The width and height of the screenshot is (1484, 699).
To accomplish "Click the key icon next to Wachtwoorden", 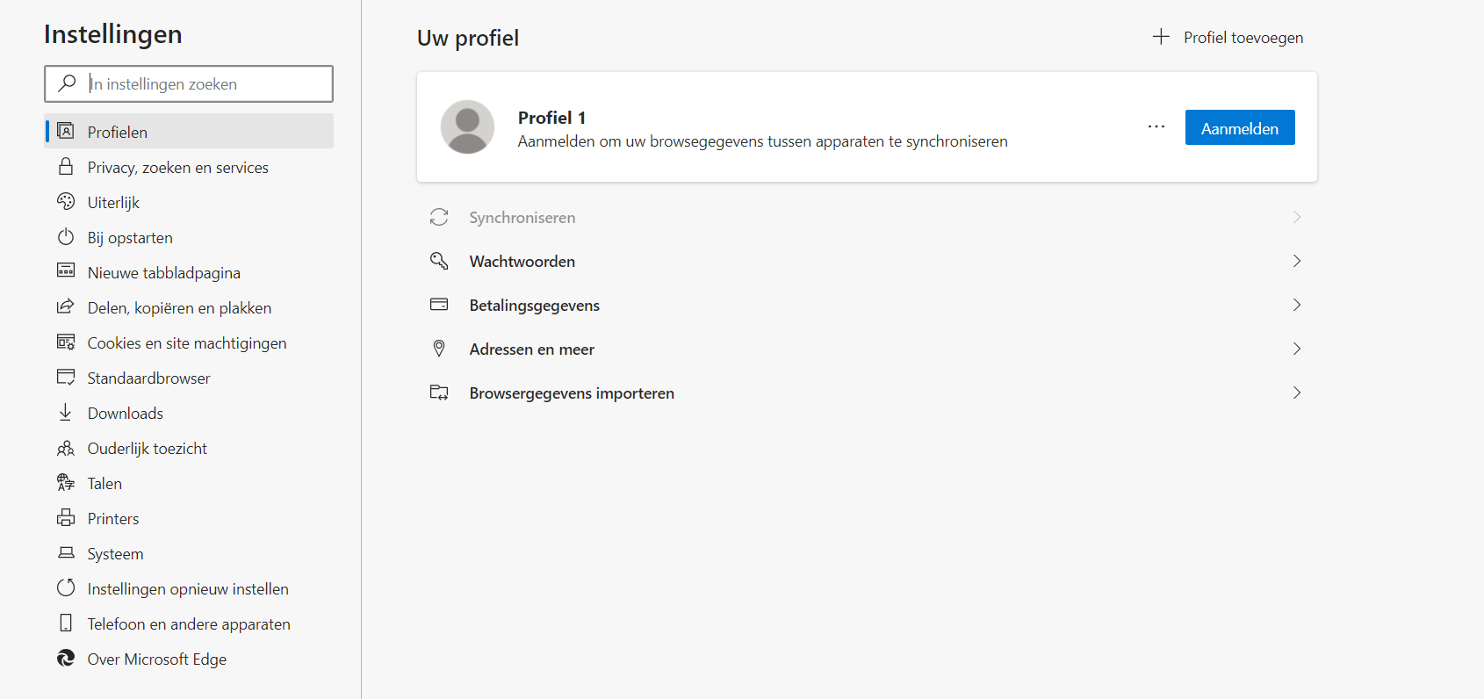I will pos(439,261).
